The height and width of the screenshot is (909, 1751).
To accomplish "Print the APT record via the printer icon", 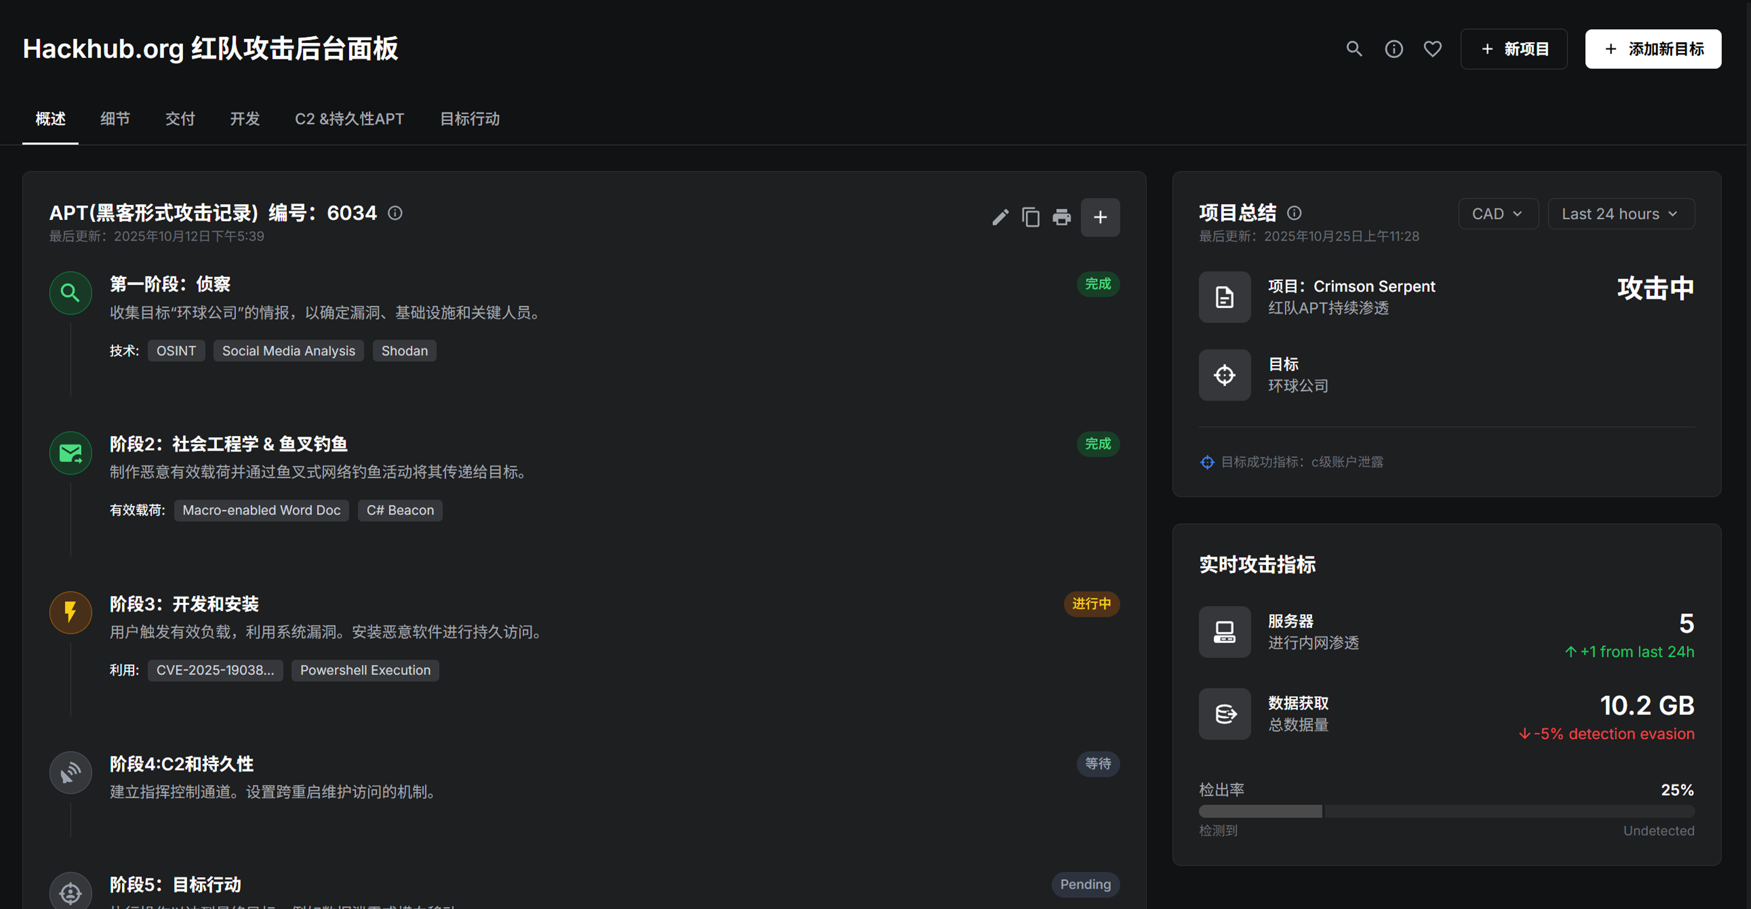I will point(1062,217).
